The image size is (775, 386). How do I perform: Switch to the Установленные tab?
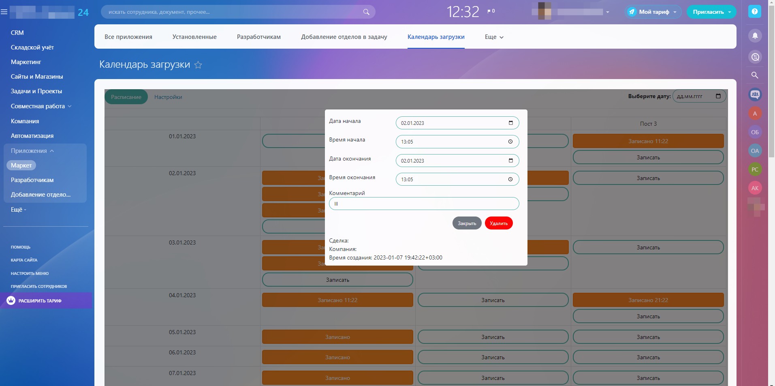pos(194,37)
